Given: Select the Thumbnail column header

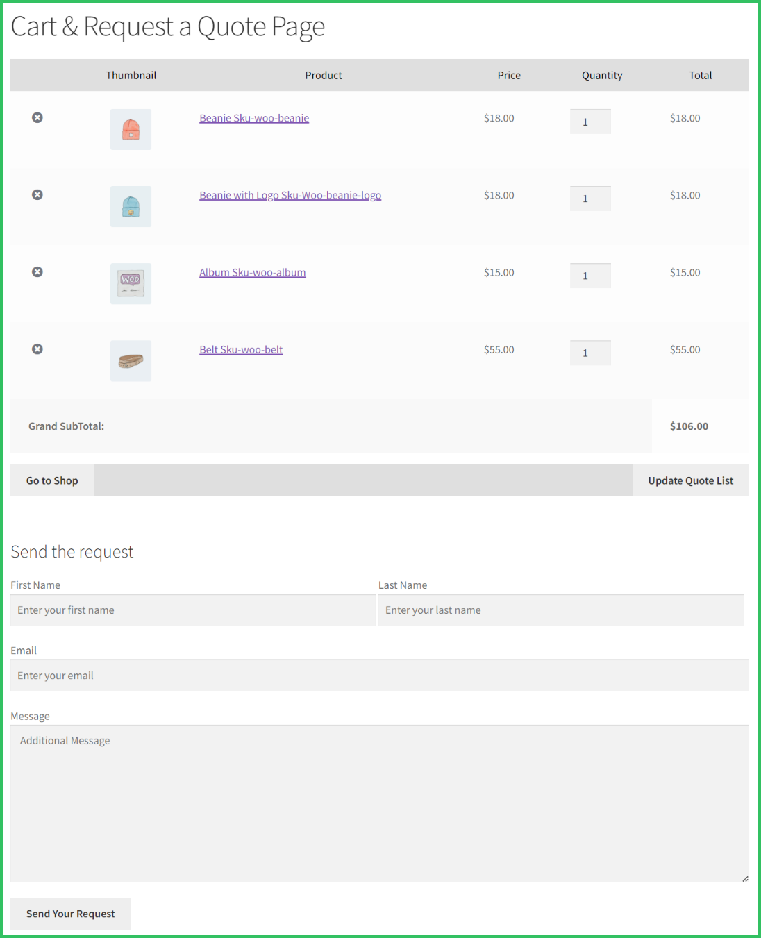Looking at the screenshot, I should pyautogui.click(x=131, y=75).
